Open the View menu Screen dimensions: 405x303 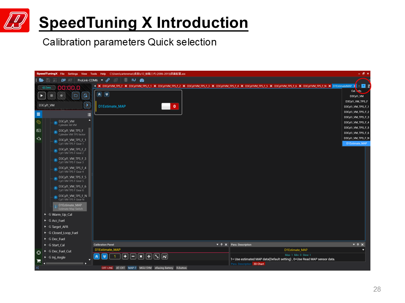[84, 74]
